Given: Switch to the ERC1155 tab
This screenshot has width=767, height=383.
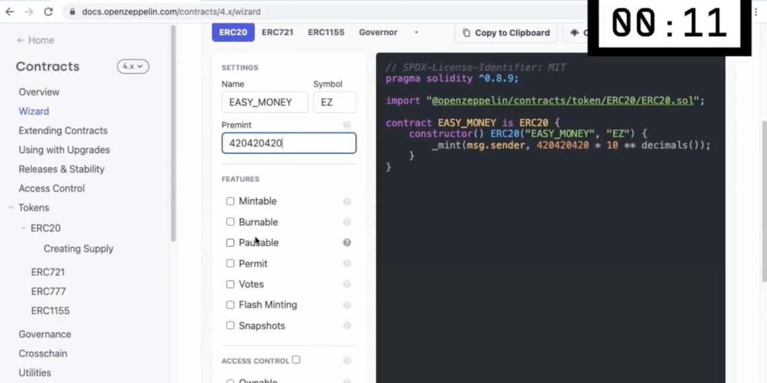Looking at the screenshot, I should (326, 32).
